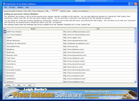Click URL http://www.addpr.com/
This screenshot has height=101, width=139.
[x=72, y=37]
